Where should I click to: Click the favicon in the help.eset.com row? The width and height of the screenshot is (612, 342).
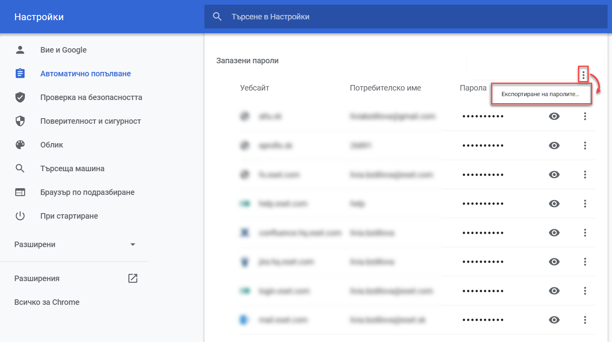[x=245, y=204]
